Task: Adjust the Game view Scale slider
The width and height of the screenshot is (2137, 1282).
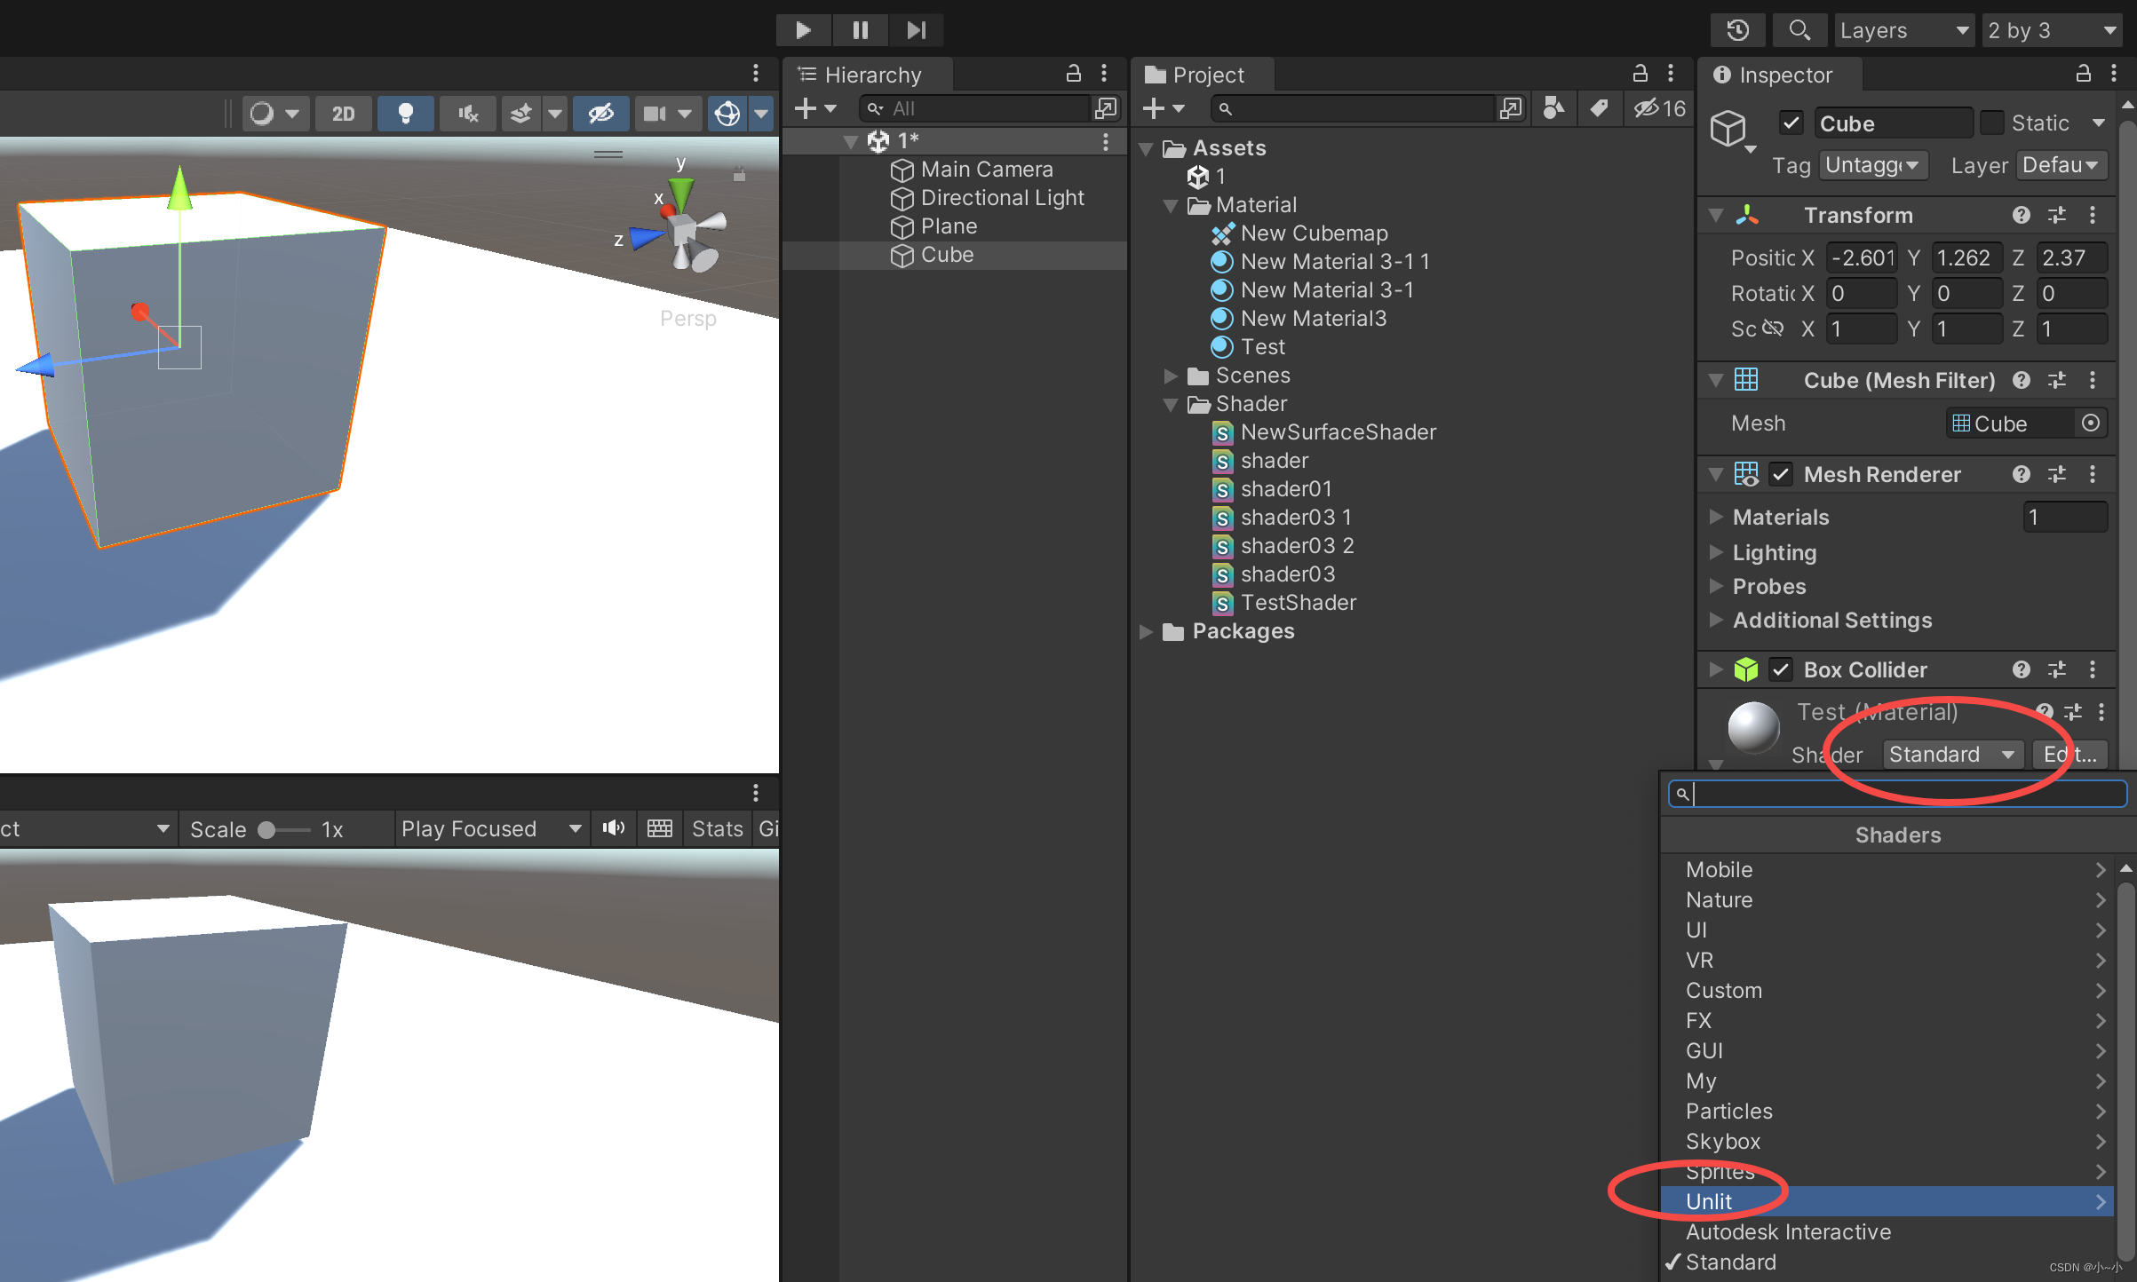Action: click(283, 829)
